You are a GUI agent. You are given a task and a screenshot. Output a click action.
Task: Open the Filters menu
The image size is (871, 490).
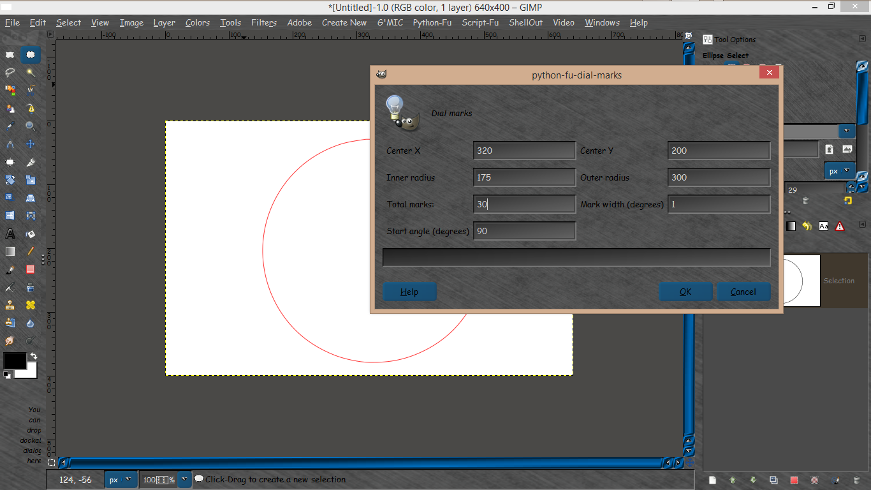point(263,22)
